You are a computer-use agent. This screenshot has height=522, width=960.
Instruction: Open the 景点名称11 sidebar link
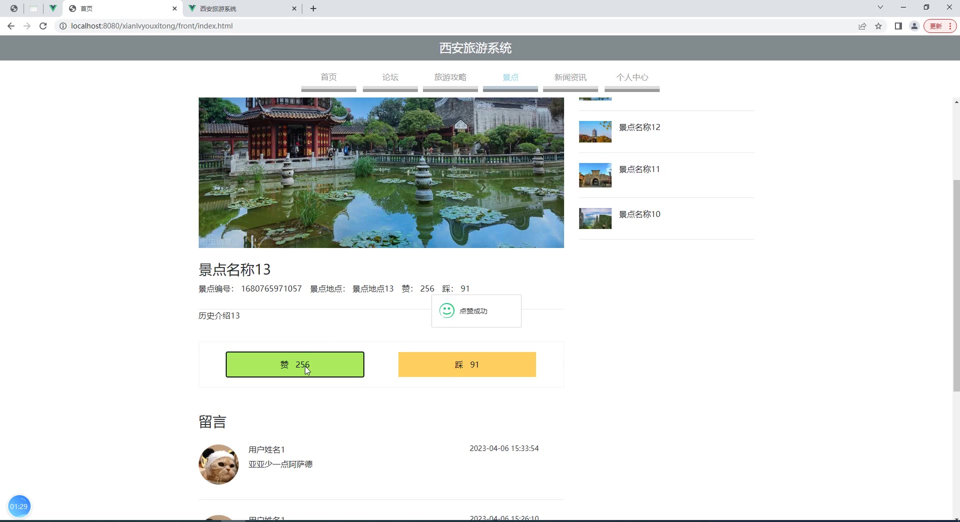coord(640,169)
